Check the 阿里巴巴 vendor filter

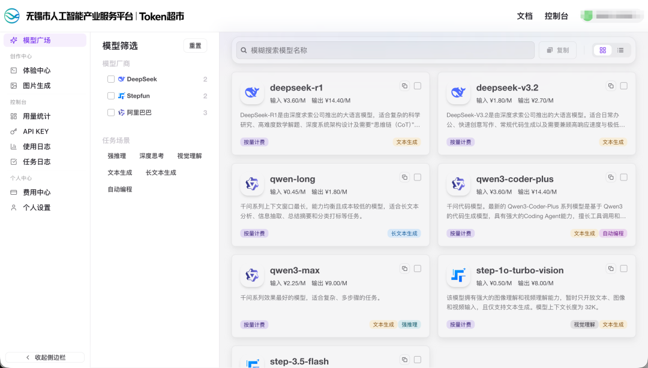111,112
